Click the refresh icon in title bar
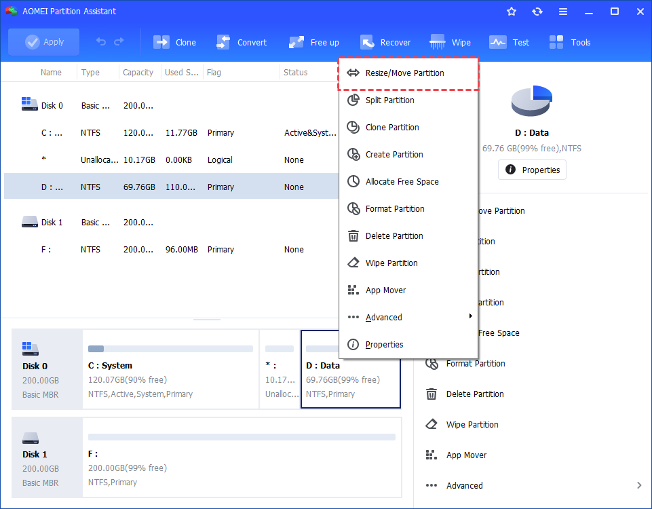 click(x=537, y=12)
